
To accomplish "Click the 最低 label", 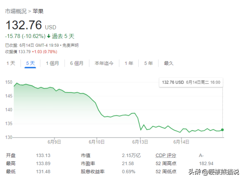I will tap(11, 172).
